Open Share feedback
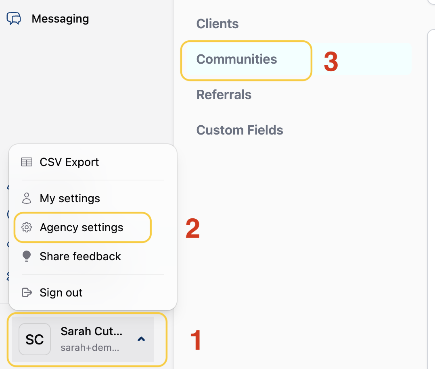The width and height of the screenshot is (435, 369). point(80,256)
